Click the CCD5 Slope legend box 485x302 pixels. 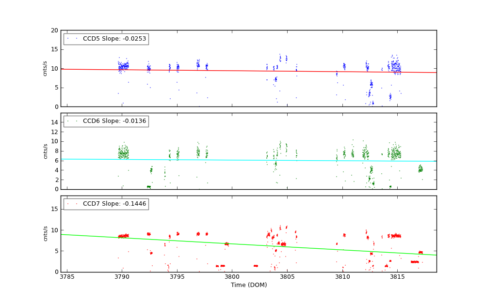[x=106, y=39]
